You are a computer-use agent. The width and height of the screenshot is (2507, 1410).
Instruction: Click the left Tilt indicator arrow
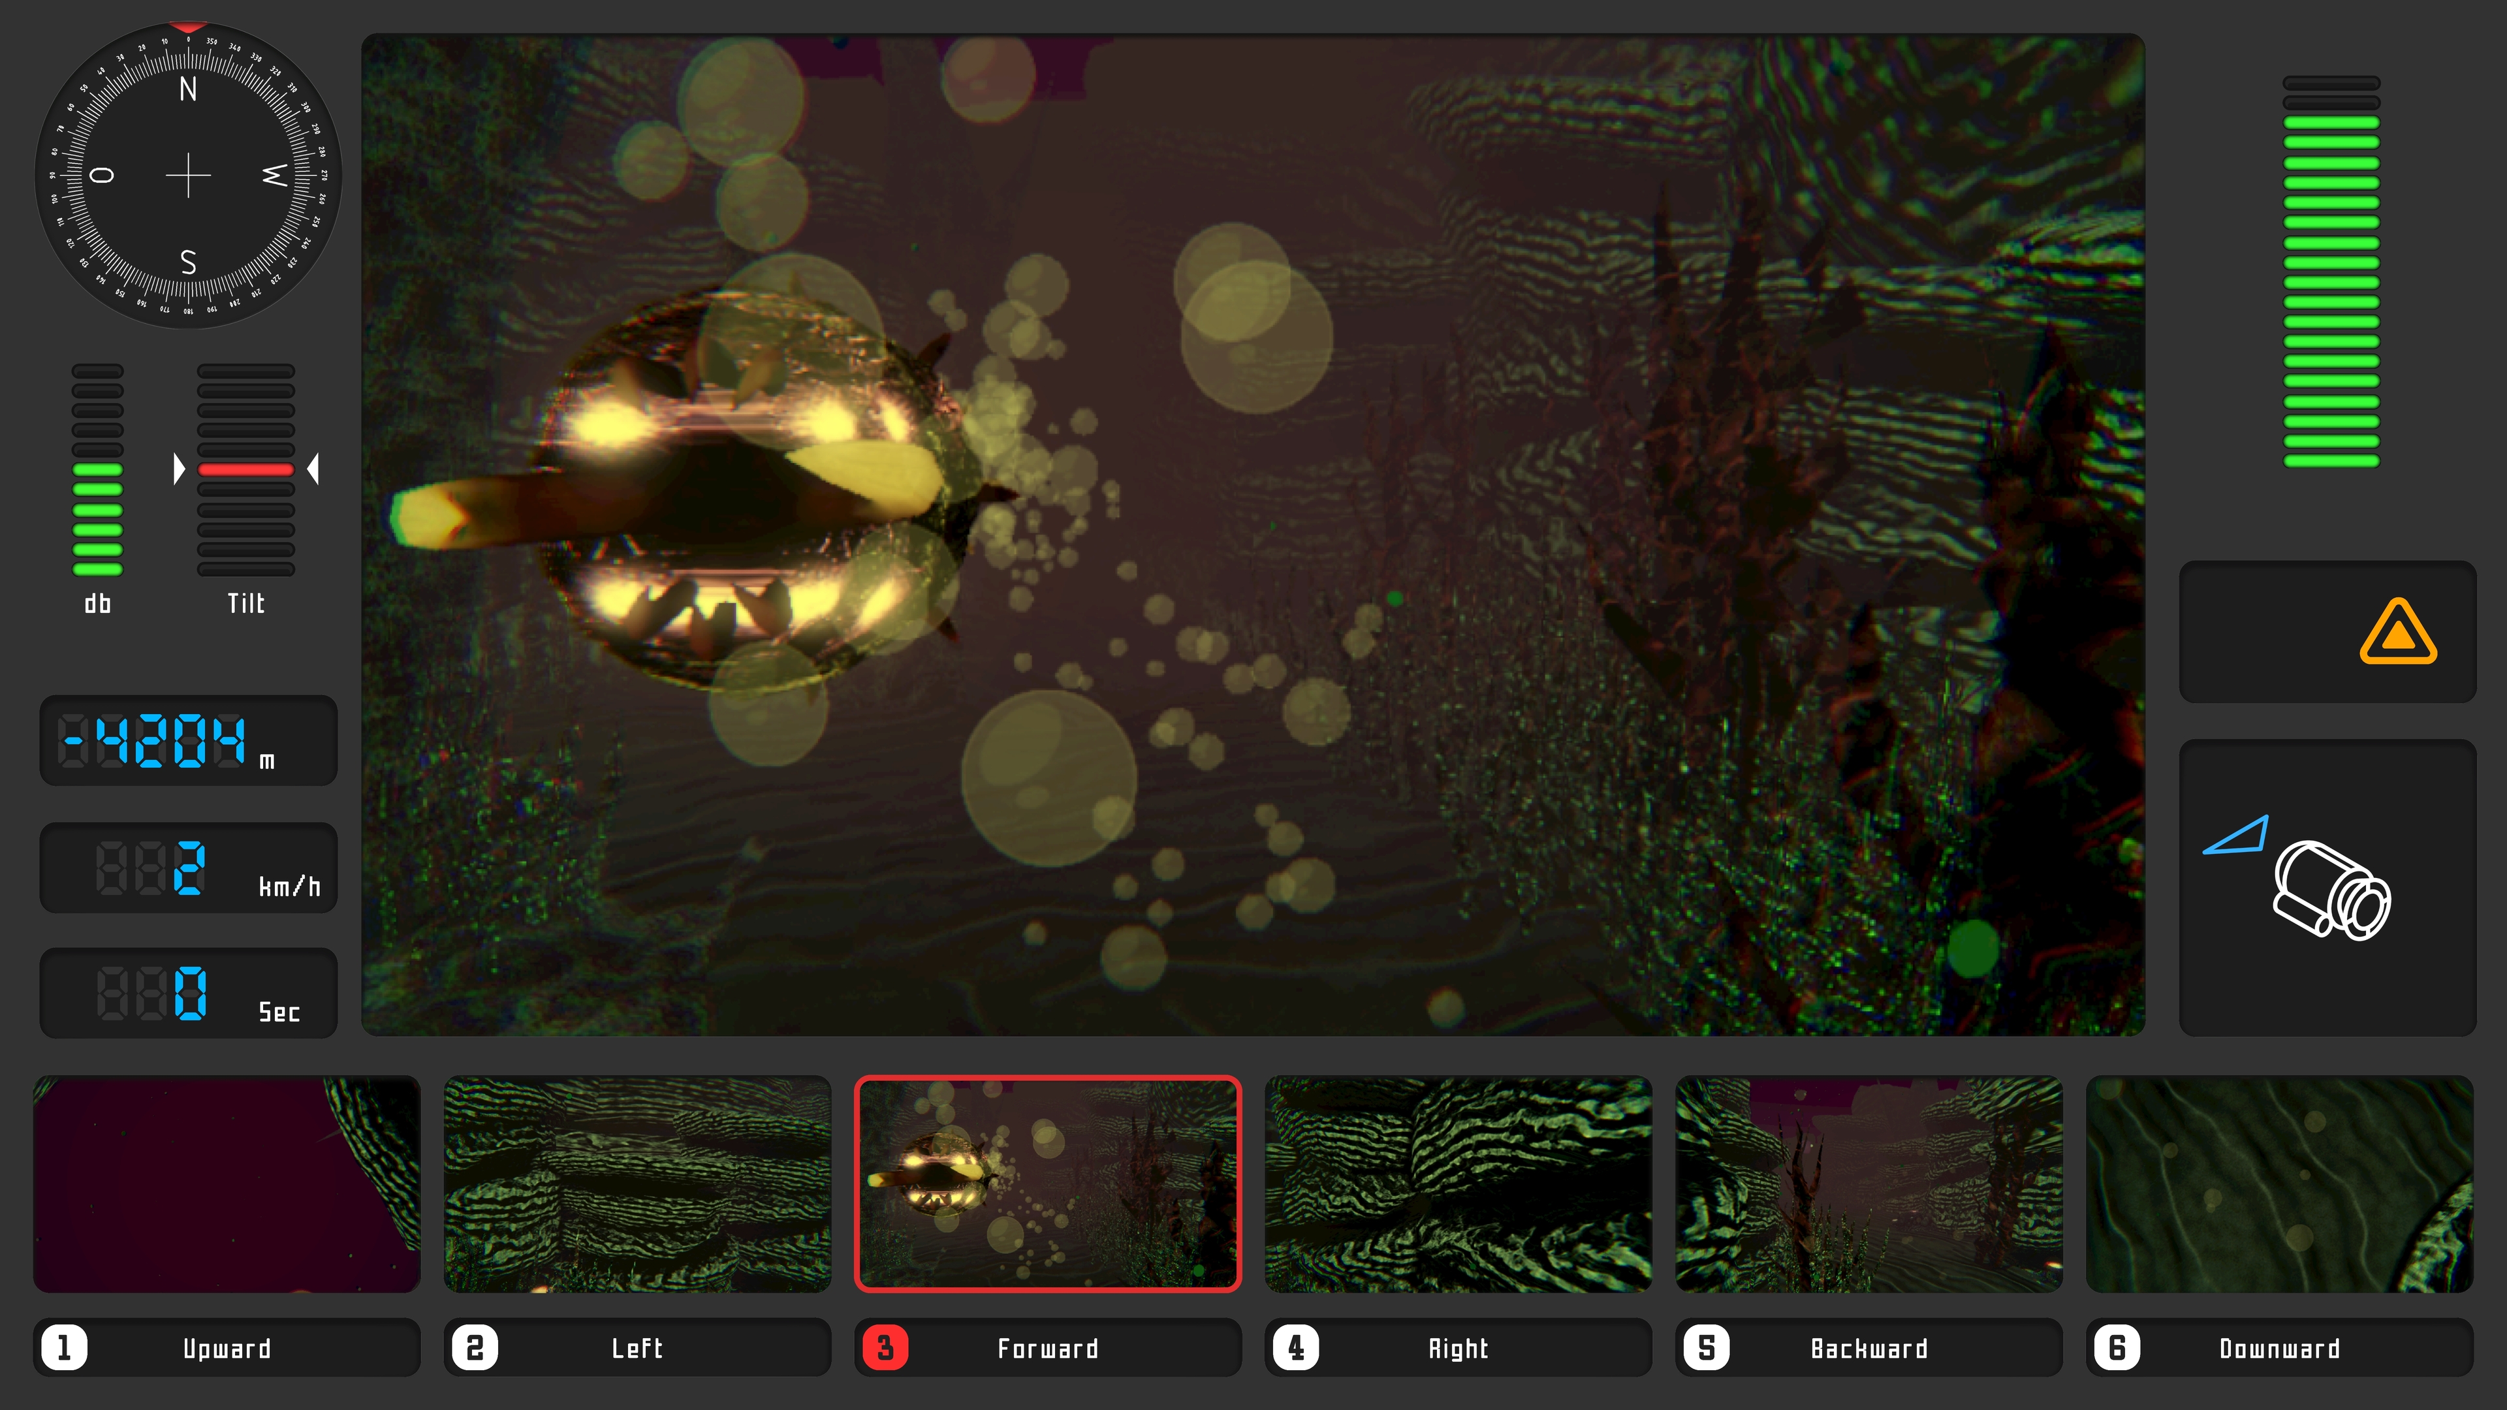click(179, 469)
